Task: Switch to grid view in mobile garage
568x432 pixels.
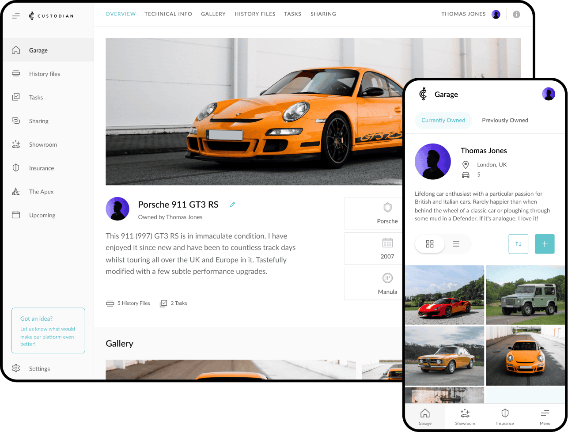Action: [430, 244]
